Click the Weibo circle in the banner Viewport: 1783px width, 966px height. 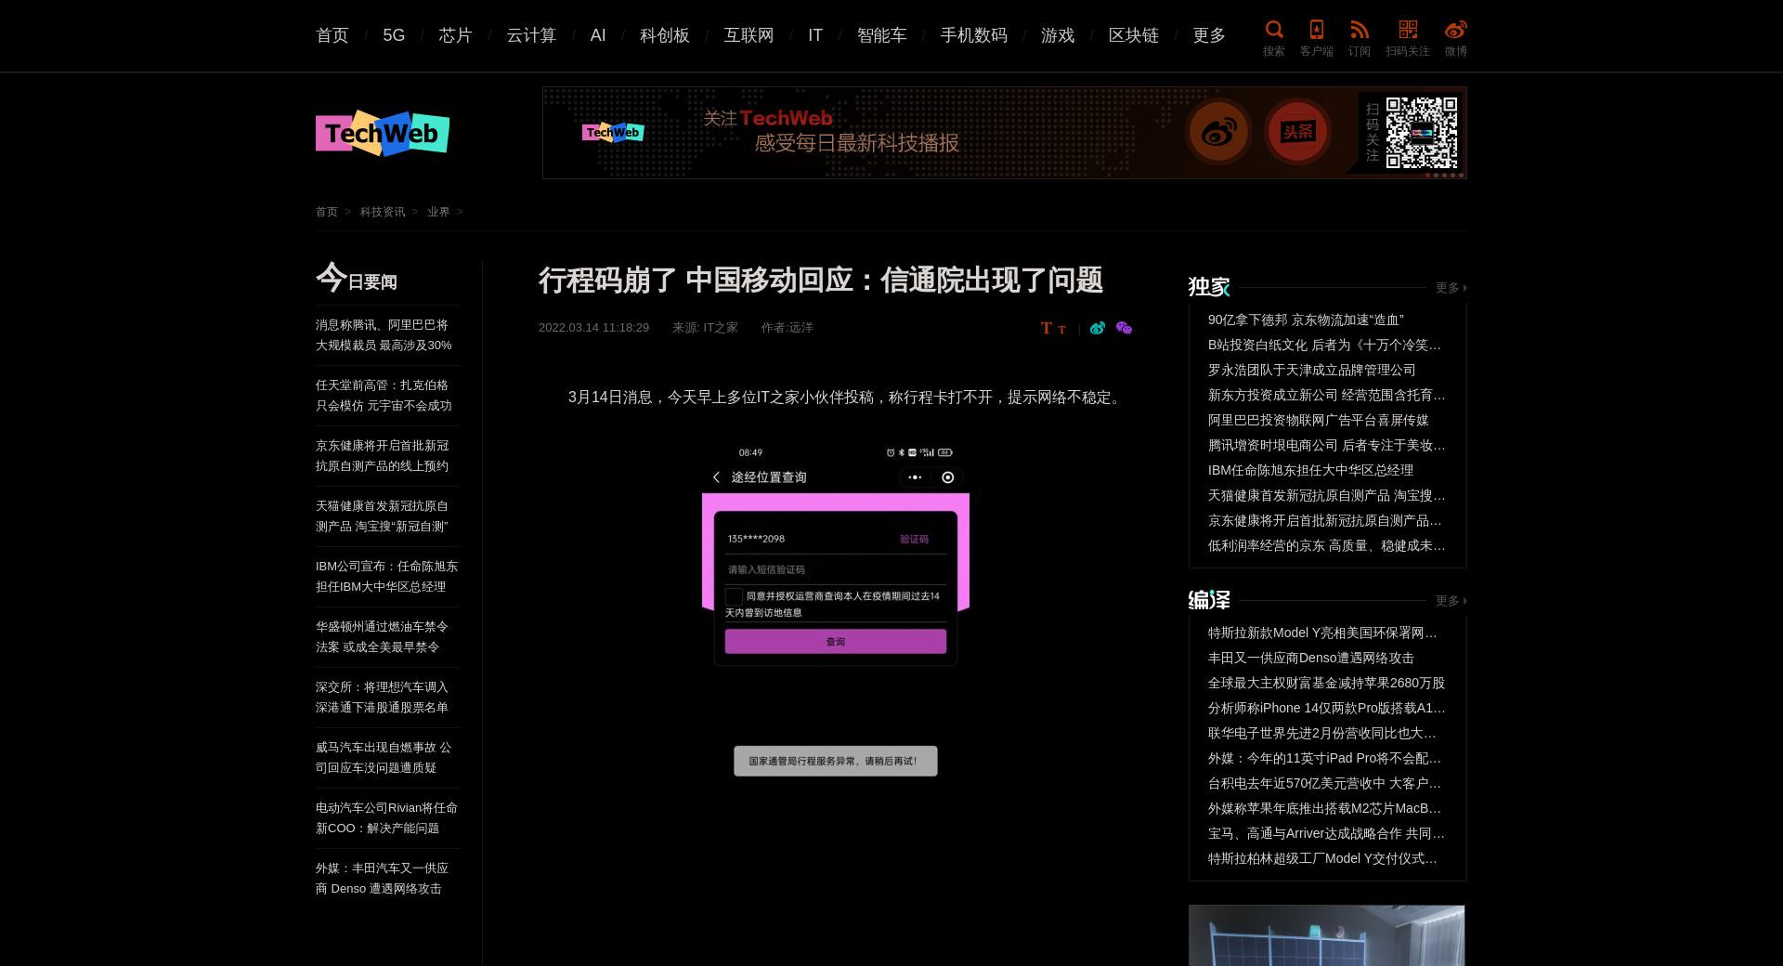click(1218, 132)
